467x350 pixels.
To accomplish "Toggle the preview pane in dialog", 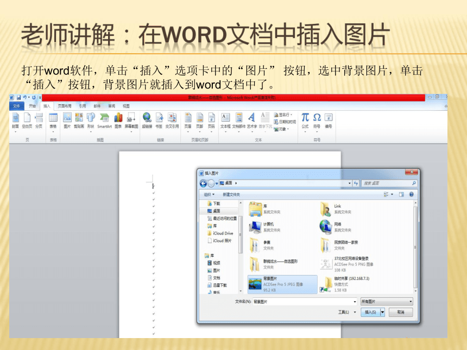I will pos(401,194).
